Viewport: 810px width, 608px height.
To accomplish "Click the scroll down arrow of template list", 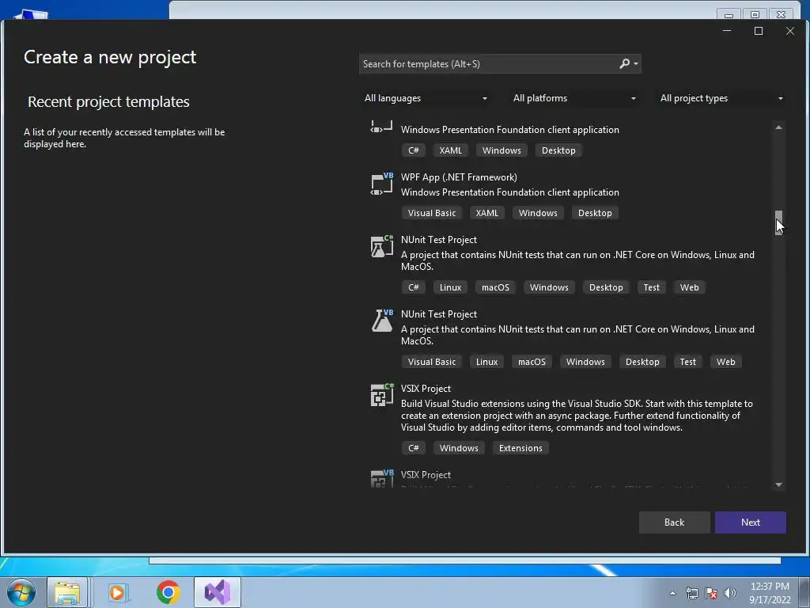I will tap(778, 485).
